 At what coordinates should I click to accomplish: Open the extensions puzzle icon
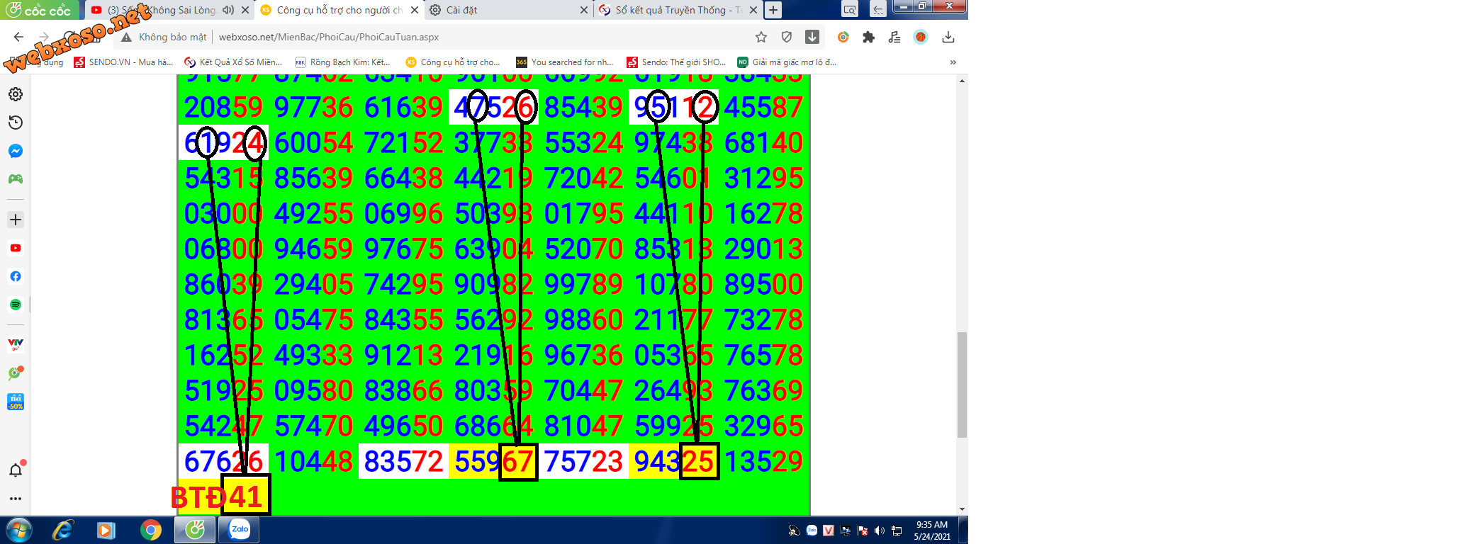tap(869, 37)
